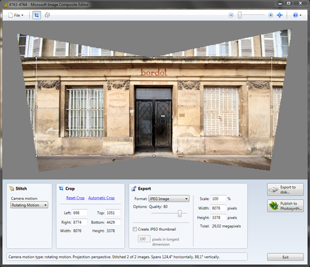
Task: Click the Export panel icon
Action: [x=134, y=189]
